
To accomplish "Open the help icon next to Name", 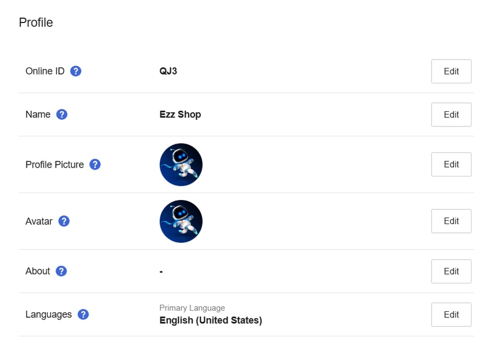I will point(61,114).
